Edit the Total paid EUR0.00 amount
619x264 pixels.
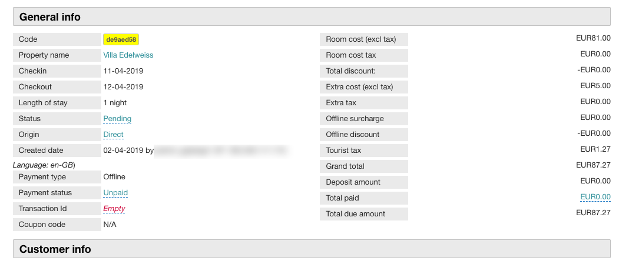[595, 198]
